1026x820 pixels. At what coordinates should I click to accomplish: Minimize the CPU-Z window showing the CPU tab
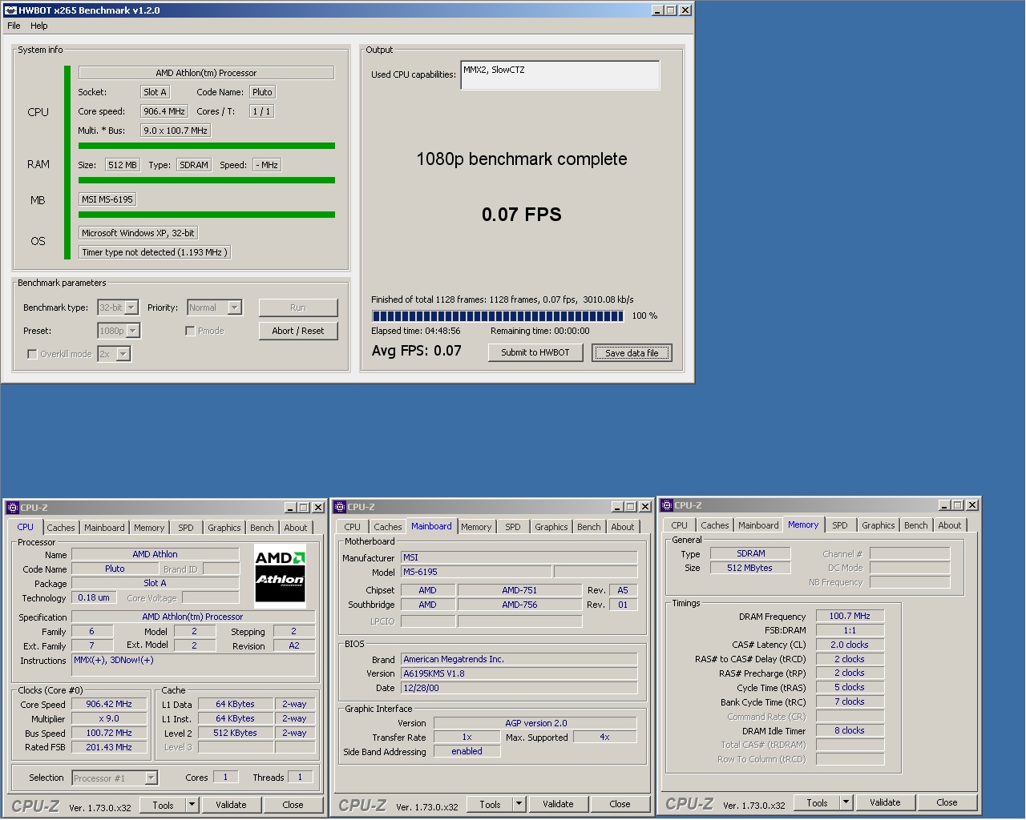click(290, 508)
